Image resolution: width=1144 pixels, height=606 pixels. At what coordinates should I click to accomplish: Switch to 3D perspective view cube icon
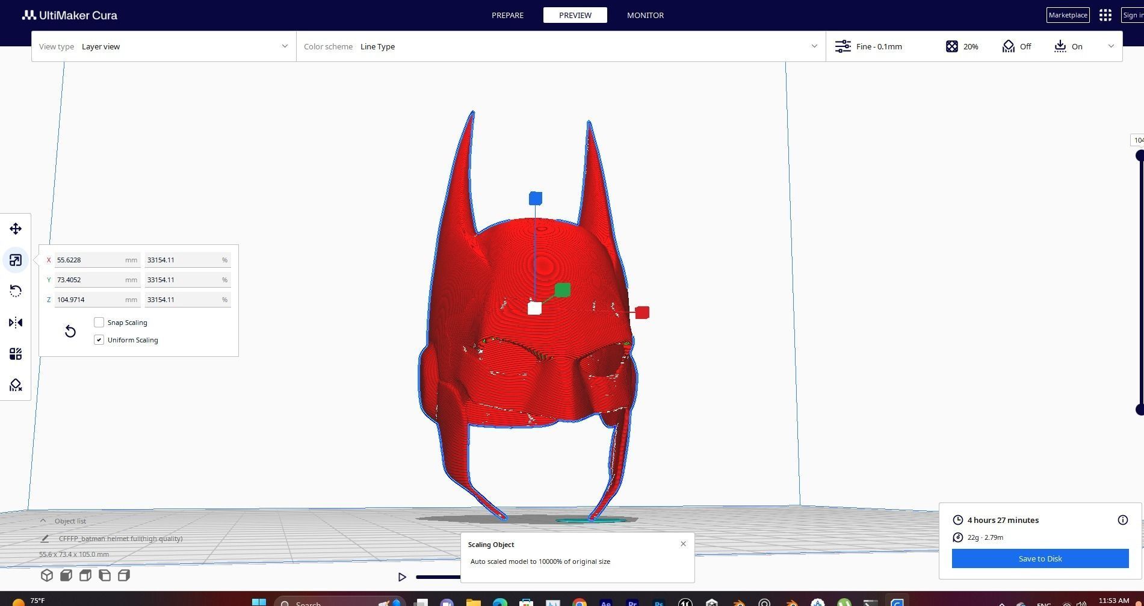[x=47, y=575]
